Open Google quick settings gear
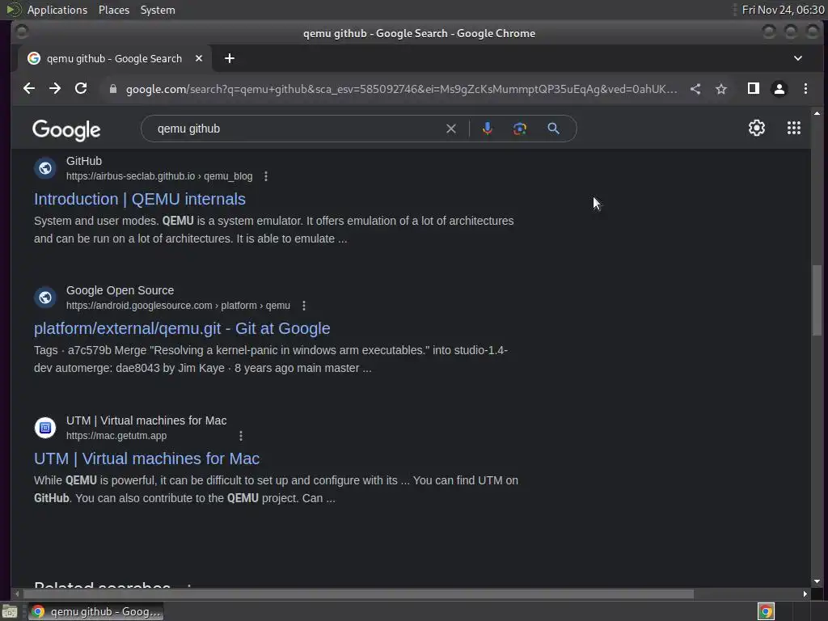 (757, 129)
